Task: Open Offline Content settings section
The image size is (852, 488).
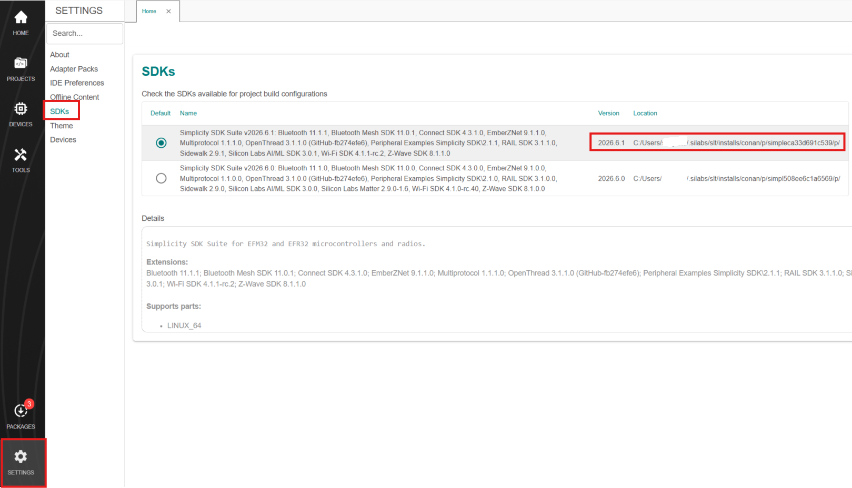Action: pos(74,97)
